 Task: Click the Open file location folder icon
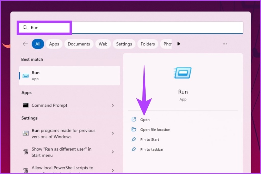pyautogui.click(x=134, y=130)
